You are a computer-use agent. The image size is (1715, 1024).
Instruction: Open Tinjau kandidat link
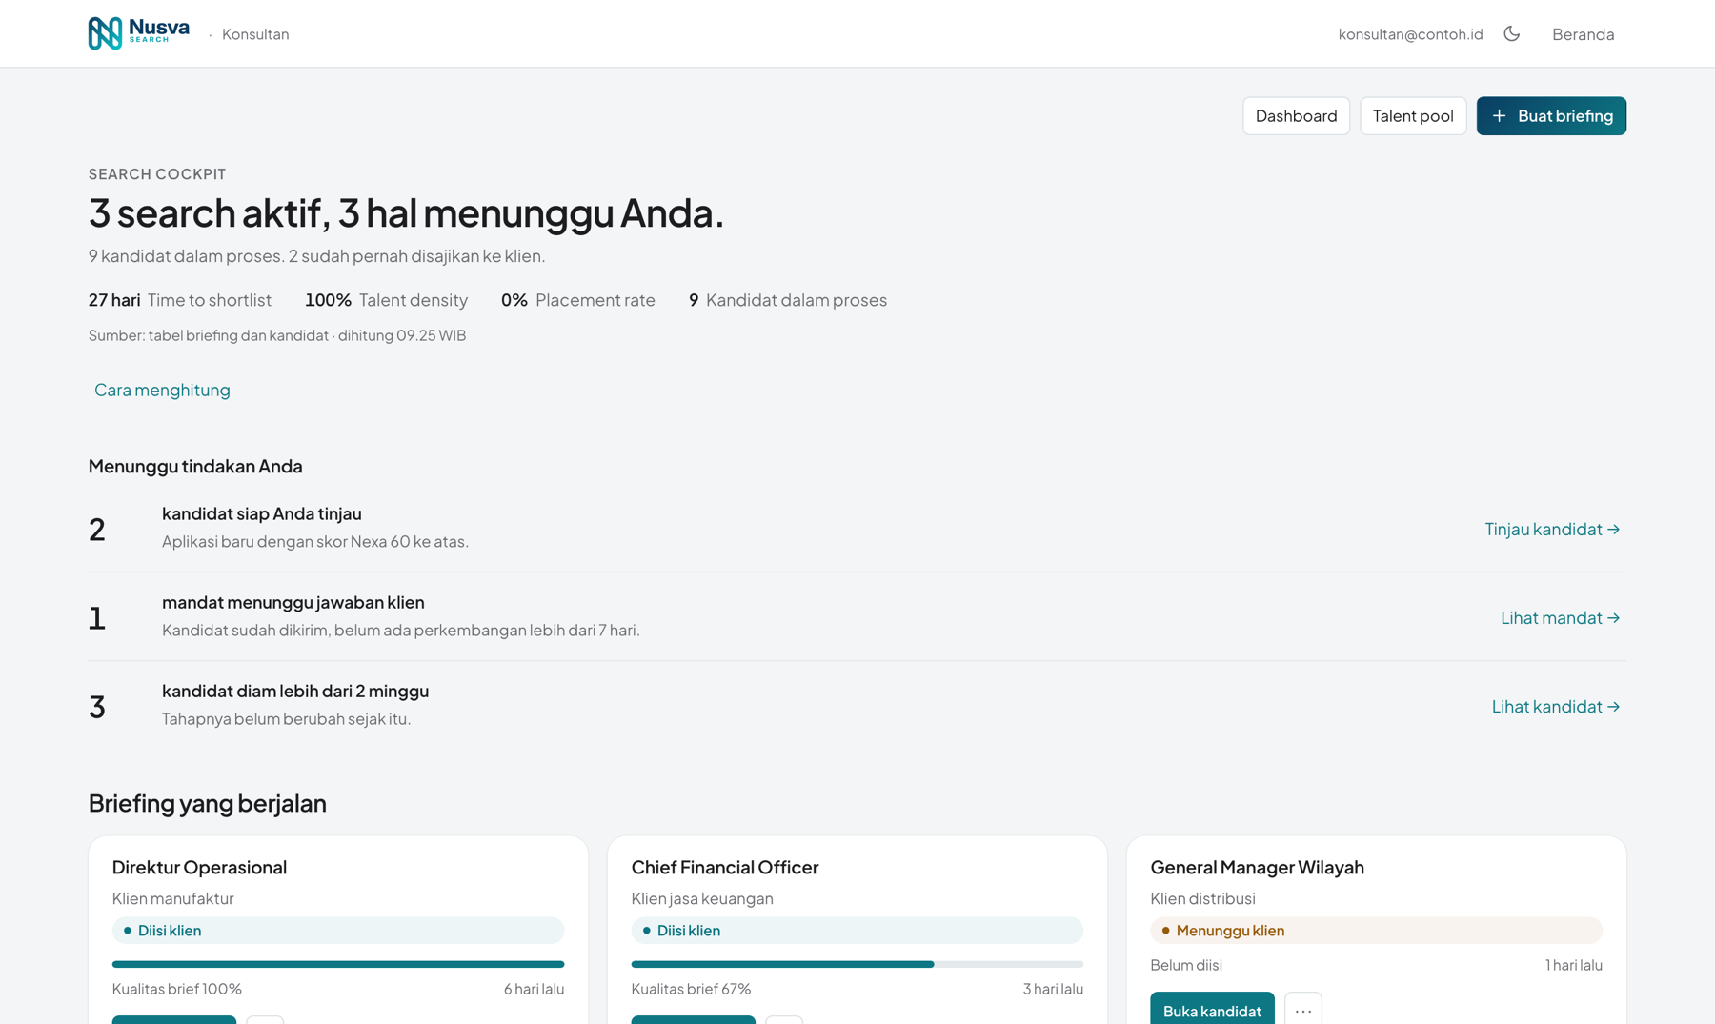tap(1552, 529)
